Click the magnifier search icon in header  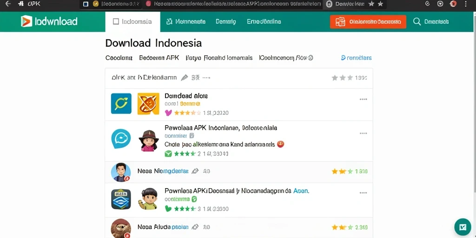[417, 21]
